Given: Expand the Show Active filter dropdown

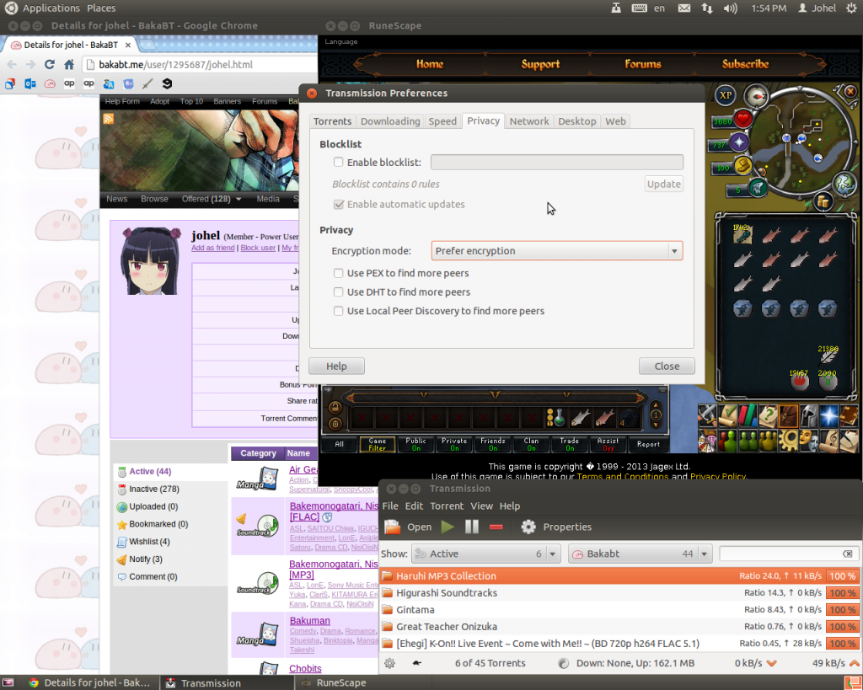Looking at the screenshot, I should coord(485,554).
